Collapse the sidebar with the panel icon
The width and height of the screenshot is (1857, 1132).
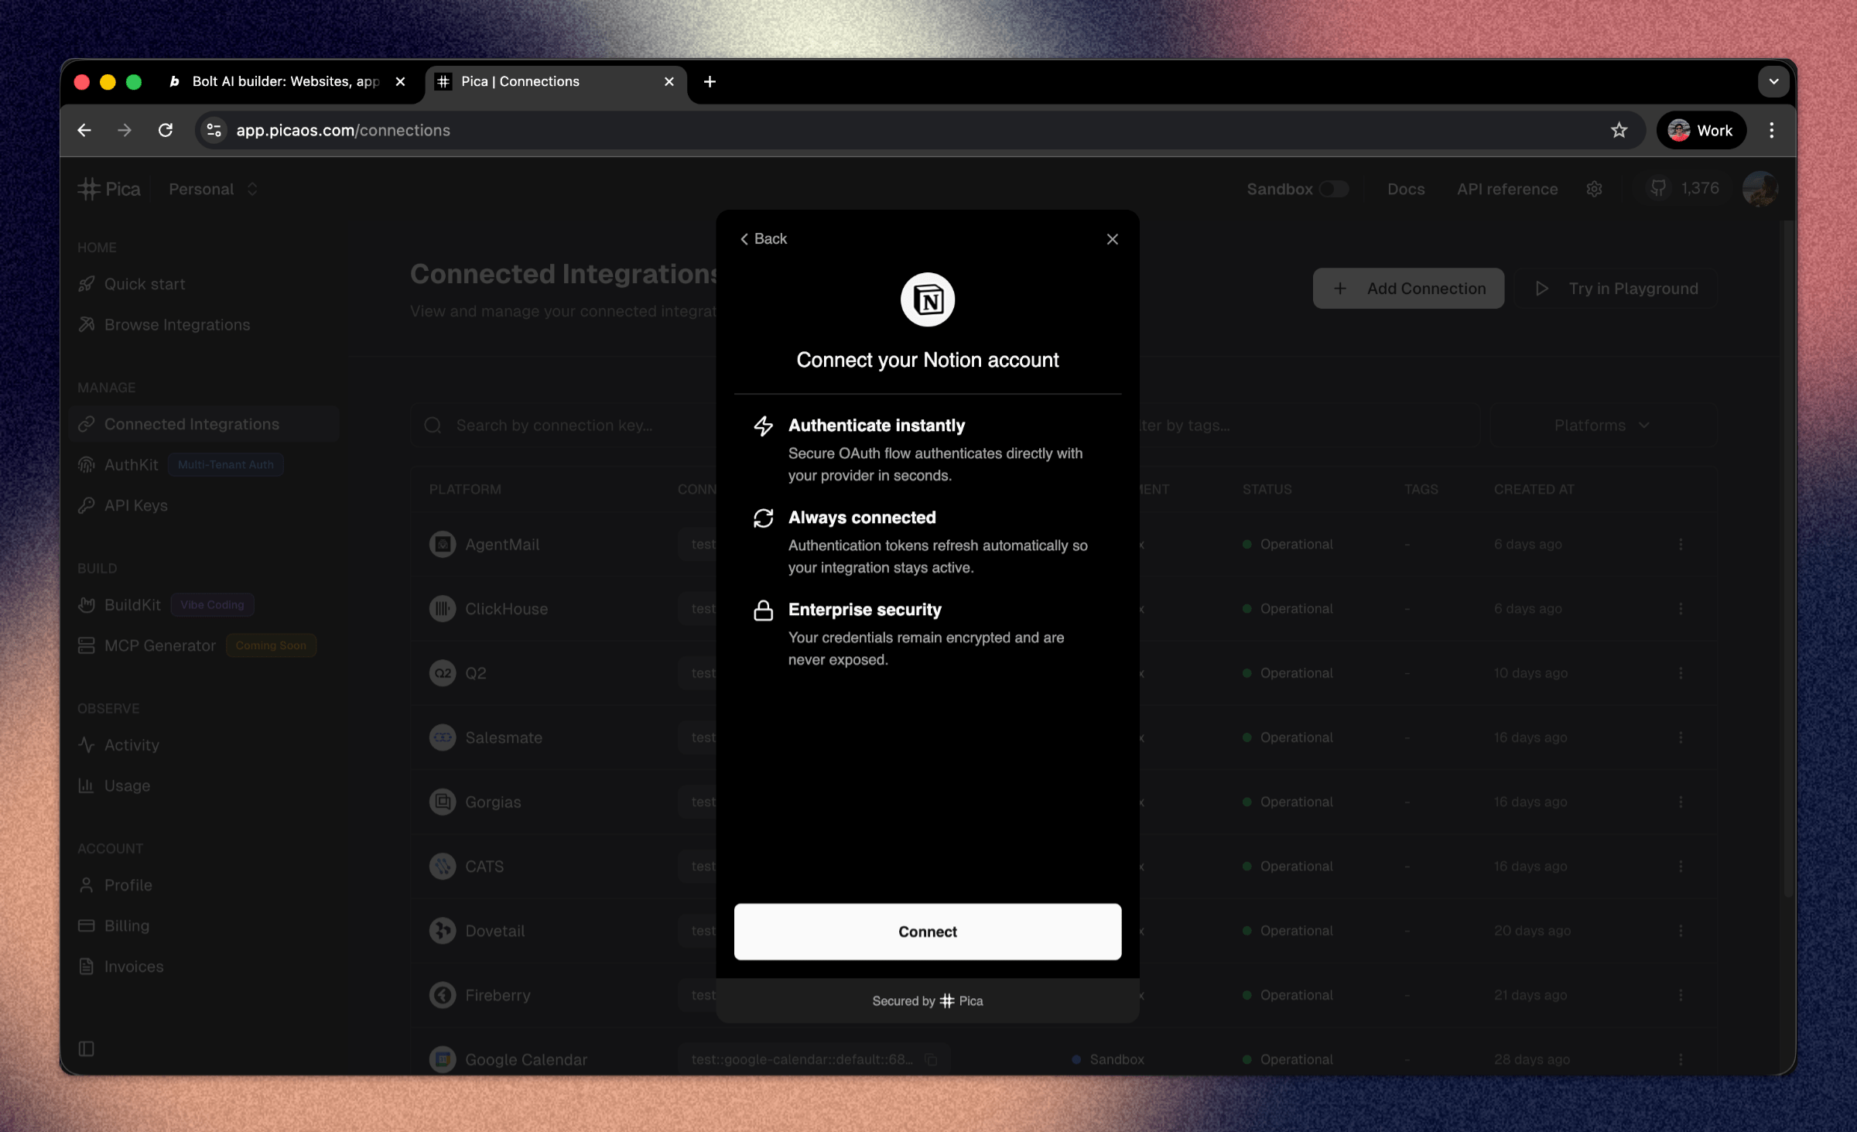(x=87, y=1048)
